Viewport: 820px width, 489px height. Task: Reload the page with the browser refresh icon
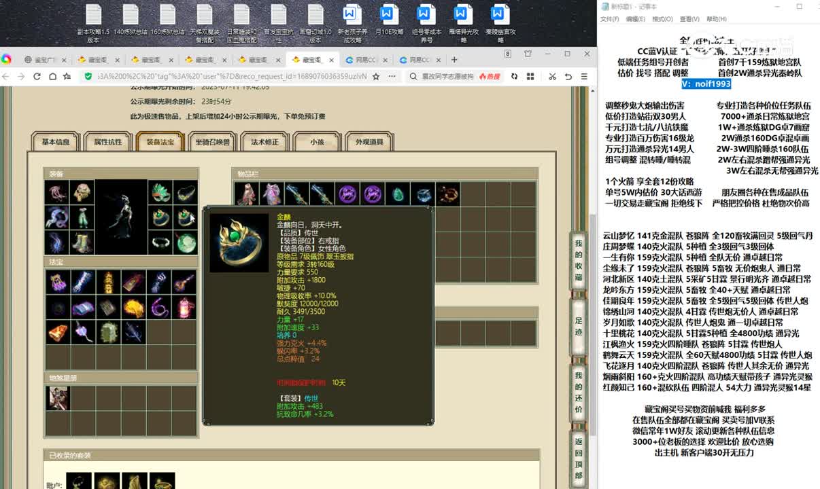coord(37,76)
